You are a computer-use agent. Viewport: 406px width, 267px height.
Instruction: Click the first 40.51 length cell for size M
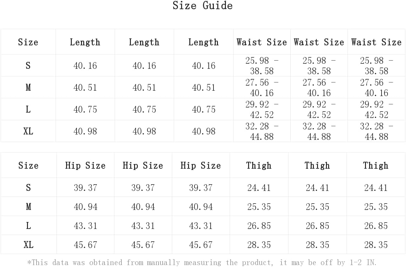85,88
